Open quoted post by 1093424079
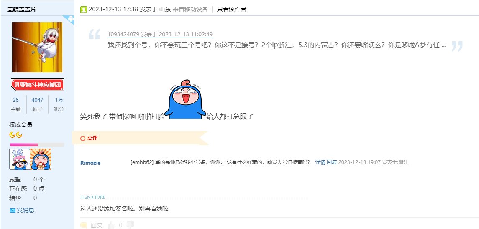 tap(160, 34)
